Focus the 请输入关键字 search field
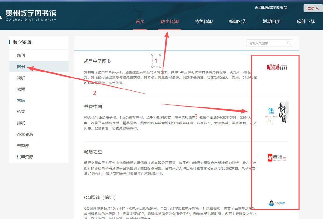This screenshot has height=219, width=323. (x=267, y=43)
